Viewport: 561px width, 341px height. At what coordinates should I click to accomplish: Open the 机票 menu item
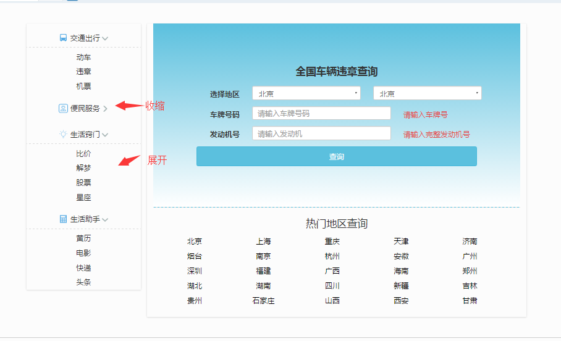(84, 86)
